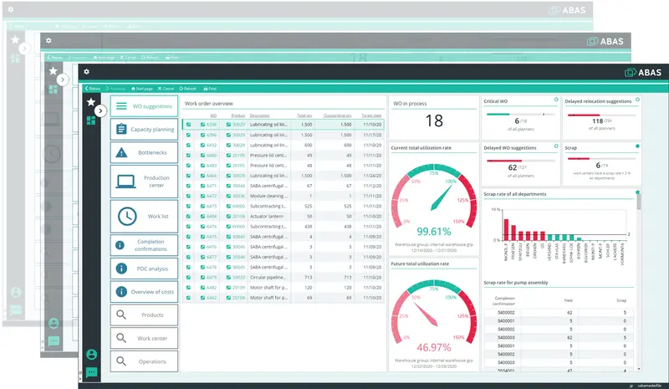Click the open icon beside WO 6336
This screenshot has width=669, height=389.
click(202, 125)
